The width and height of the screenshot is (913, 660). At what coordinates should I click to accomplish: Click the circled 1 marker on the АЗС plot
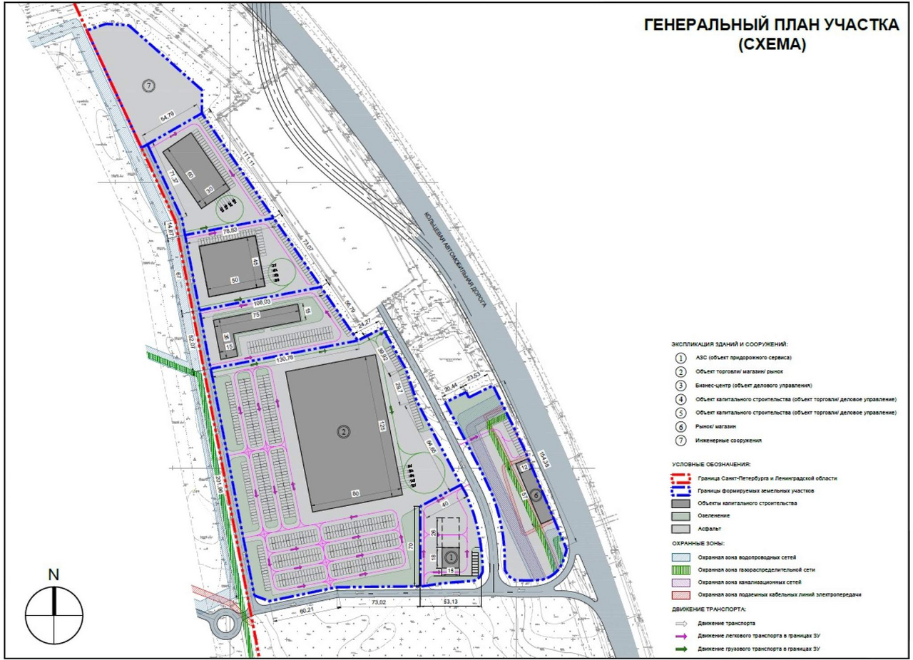(x=452, y=557)
